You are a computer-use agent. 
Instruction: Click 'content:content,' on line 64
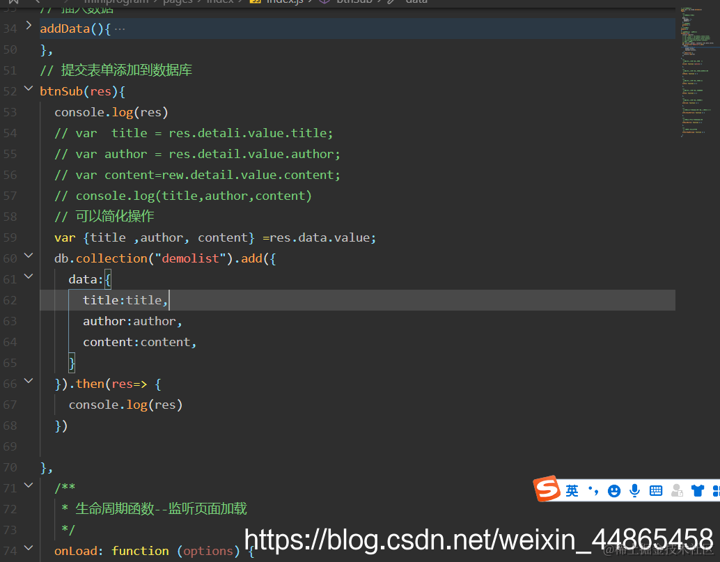139,342
